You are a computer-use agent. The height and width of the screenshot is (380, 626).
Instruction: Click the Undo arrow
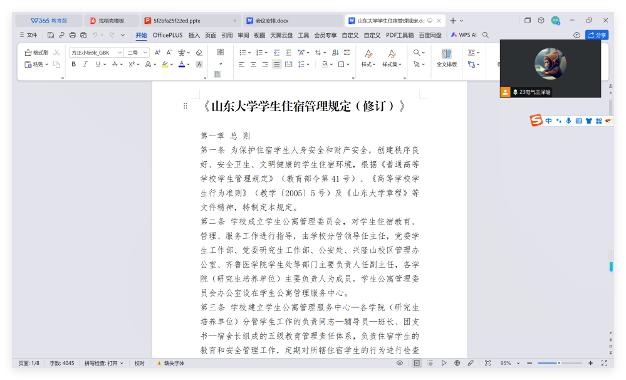pos(95,34)
